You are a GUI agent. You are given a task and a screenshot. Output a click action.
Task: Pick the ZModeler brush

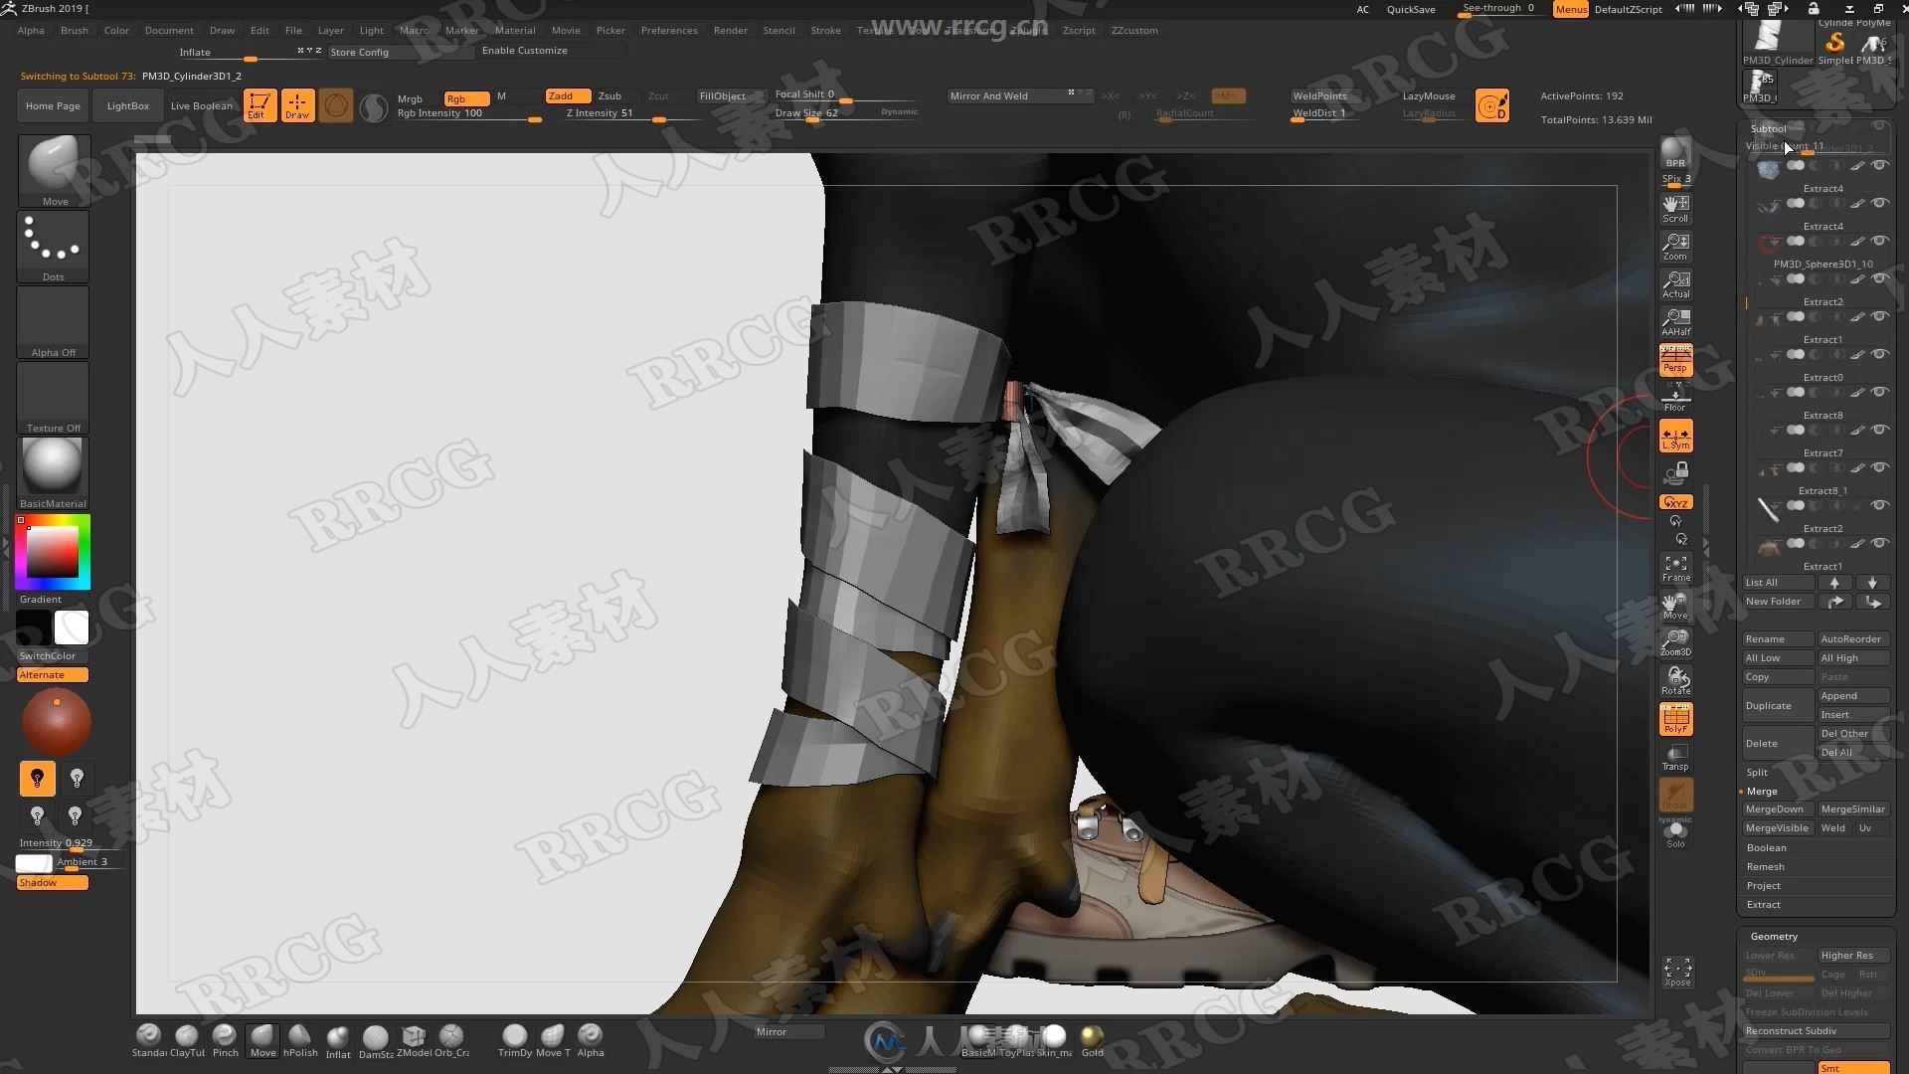tap(414, 1041)
